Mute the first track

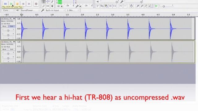pyautogui.click(x=4, y=26)
